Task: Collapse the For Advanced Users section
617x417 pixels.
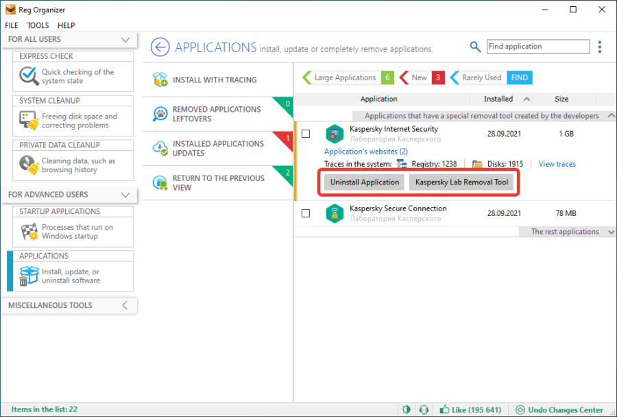Action: (x=125, y=195)
